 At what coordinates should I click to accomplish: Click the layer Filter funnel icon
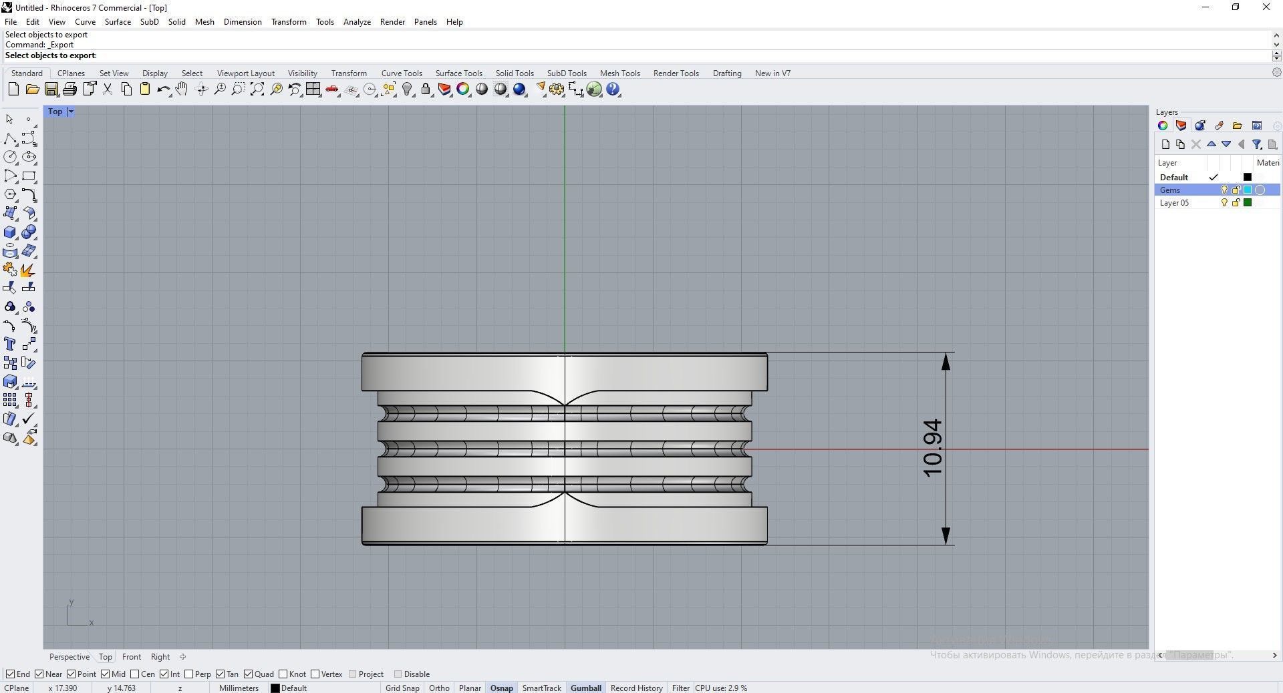coord(1257,144)
